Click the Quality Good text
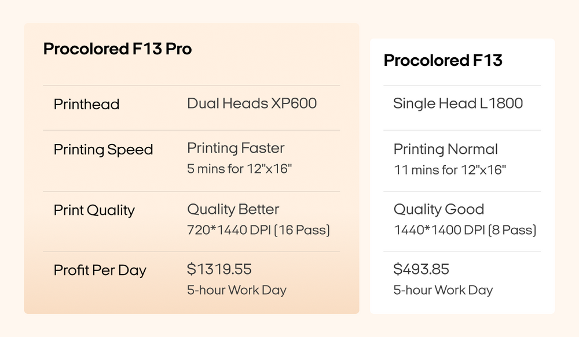Image resolution: width=579 pixels, height=337 pixels. click(438, 209)
